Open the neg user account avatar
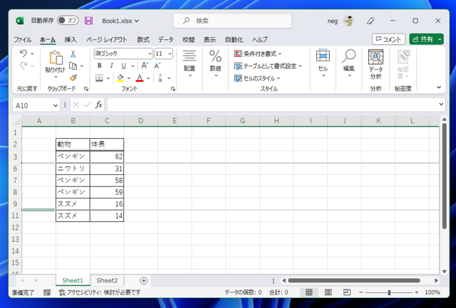This screenshot has width=456, height=308. pyautogui.click(x=348, y=21)
